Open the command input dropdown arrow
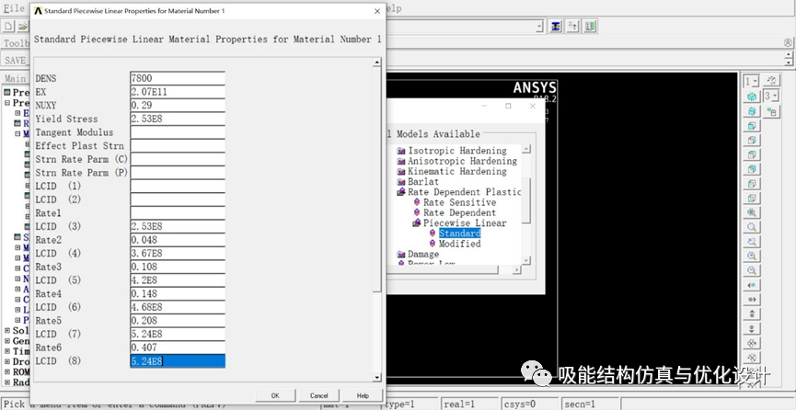This screenshot has width=796, height=410. click(539, 27)
